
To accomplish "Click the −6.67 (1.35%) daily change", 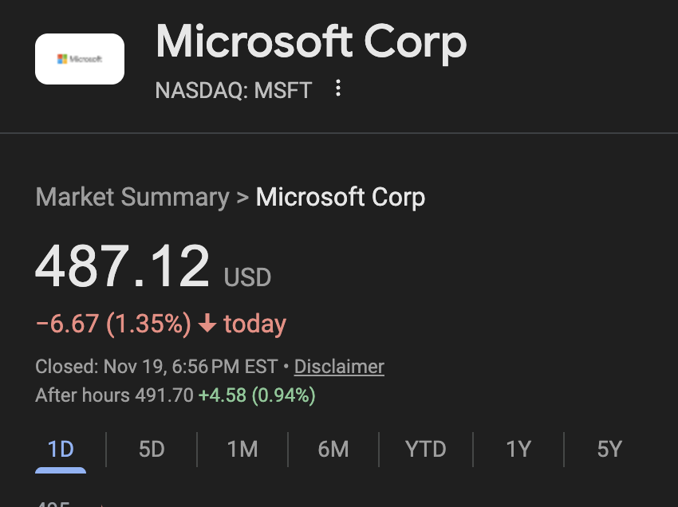I will pyautogui.click(x=113, y=324).
